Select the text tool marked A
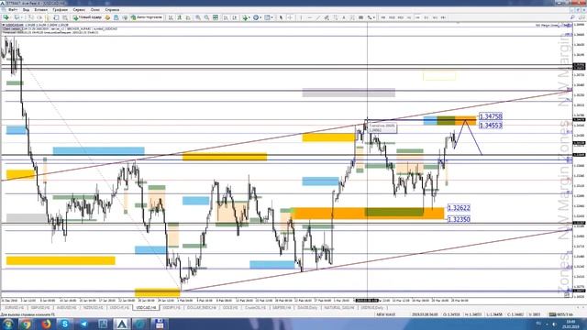The height and width of the screenshot is (330, 587). pos(344,17)
